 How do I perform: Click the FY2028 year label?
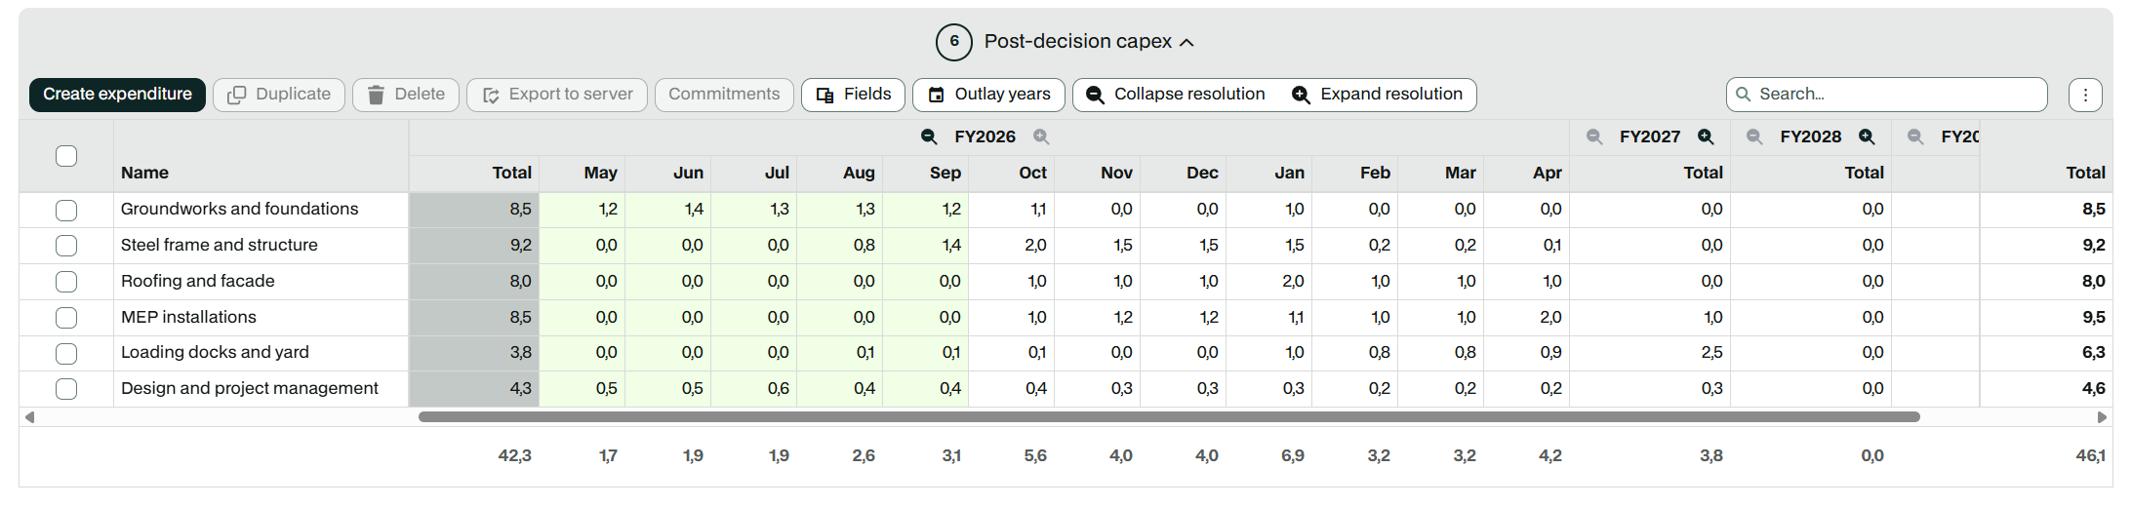(1811, 137)
